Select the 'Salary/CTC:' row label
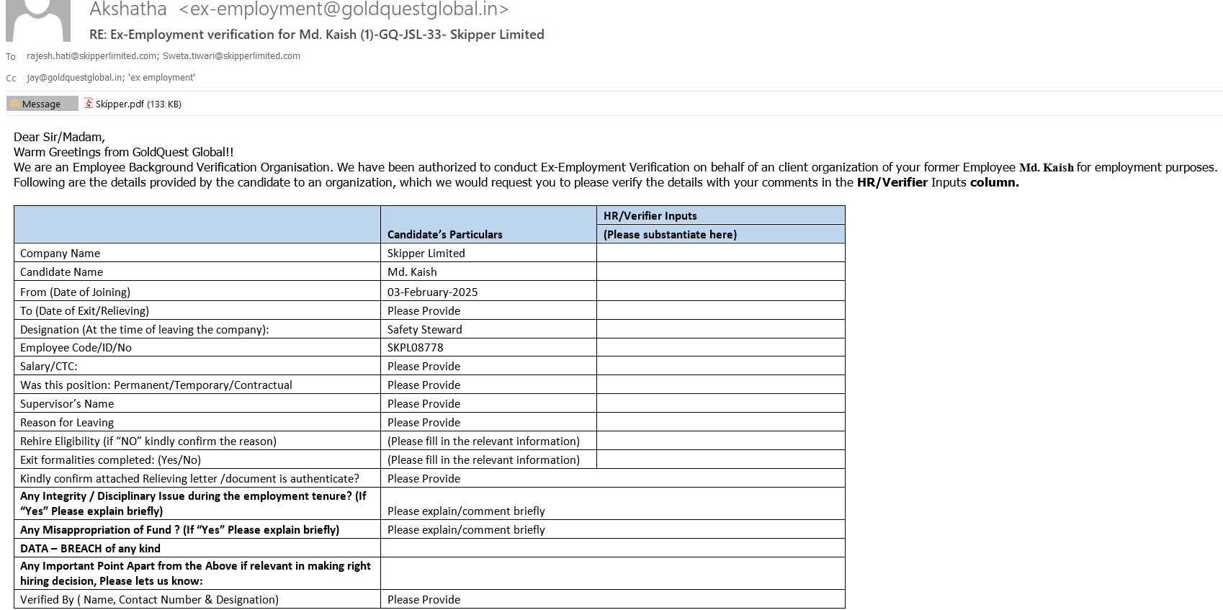Screen dimensions: 1223x610 [x=48, y=366]
